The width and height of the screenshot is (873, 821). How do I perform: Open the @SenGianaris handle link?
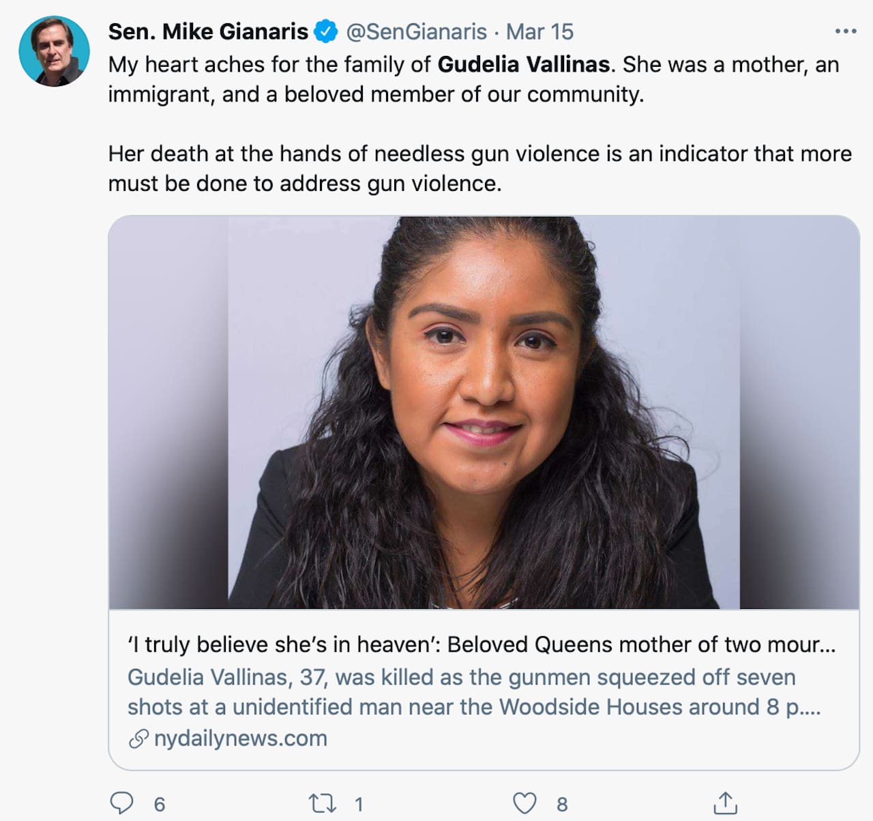pos(416,31)
